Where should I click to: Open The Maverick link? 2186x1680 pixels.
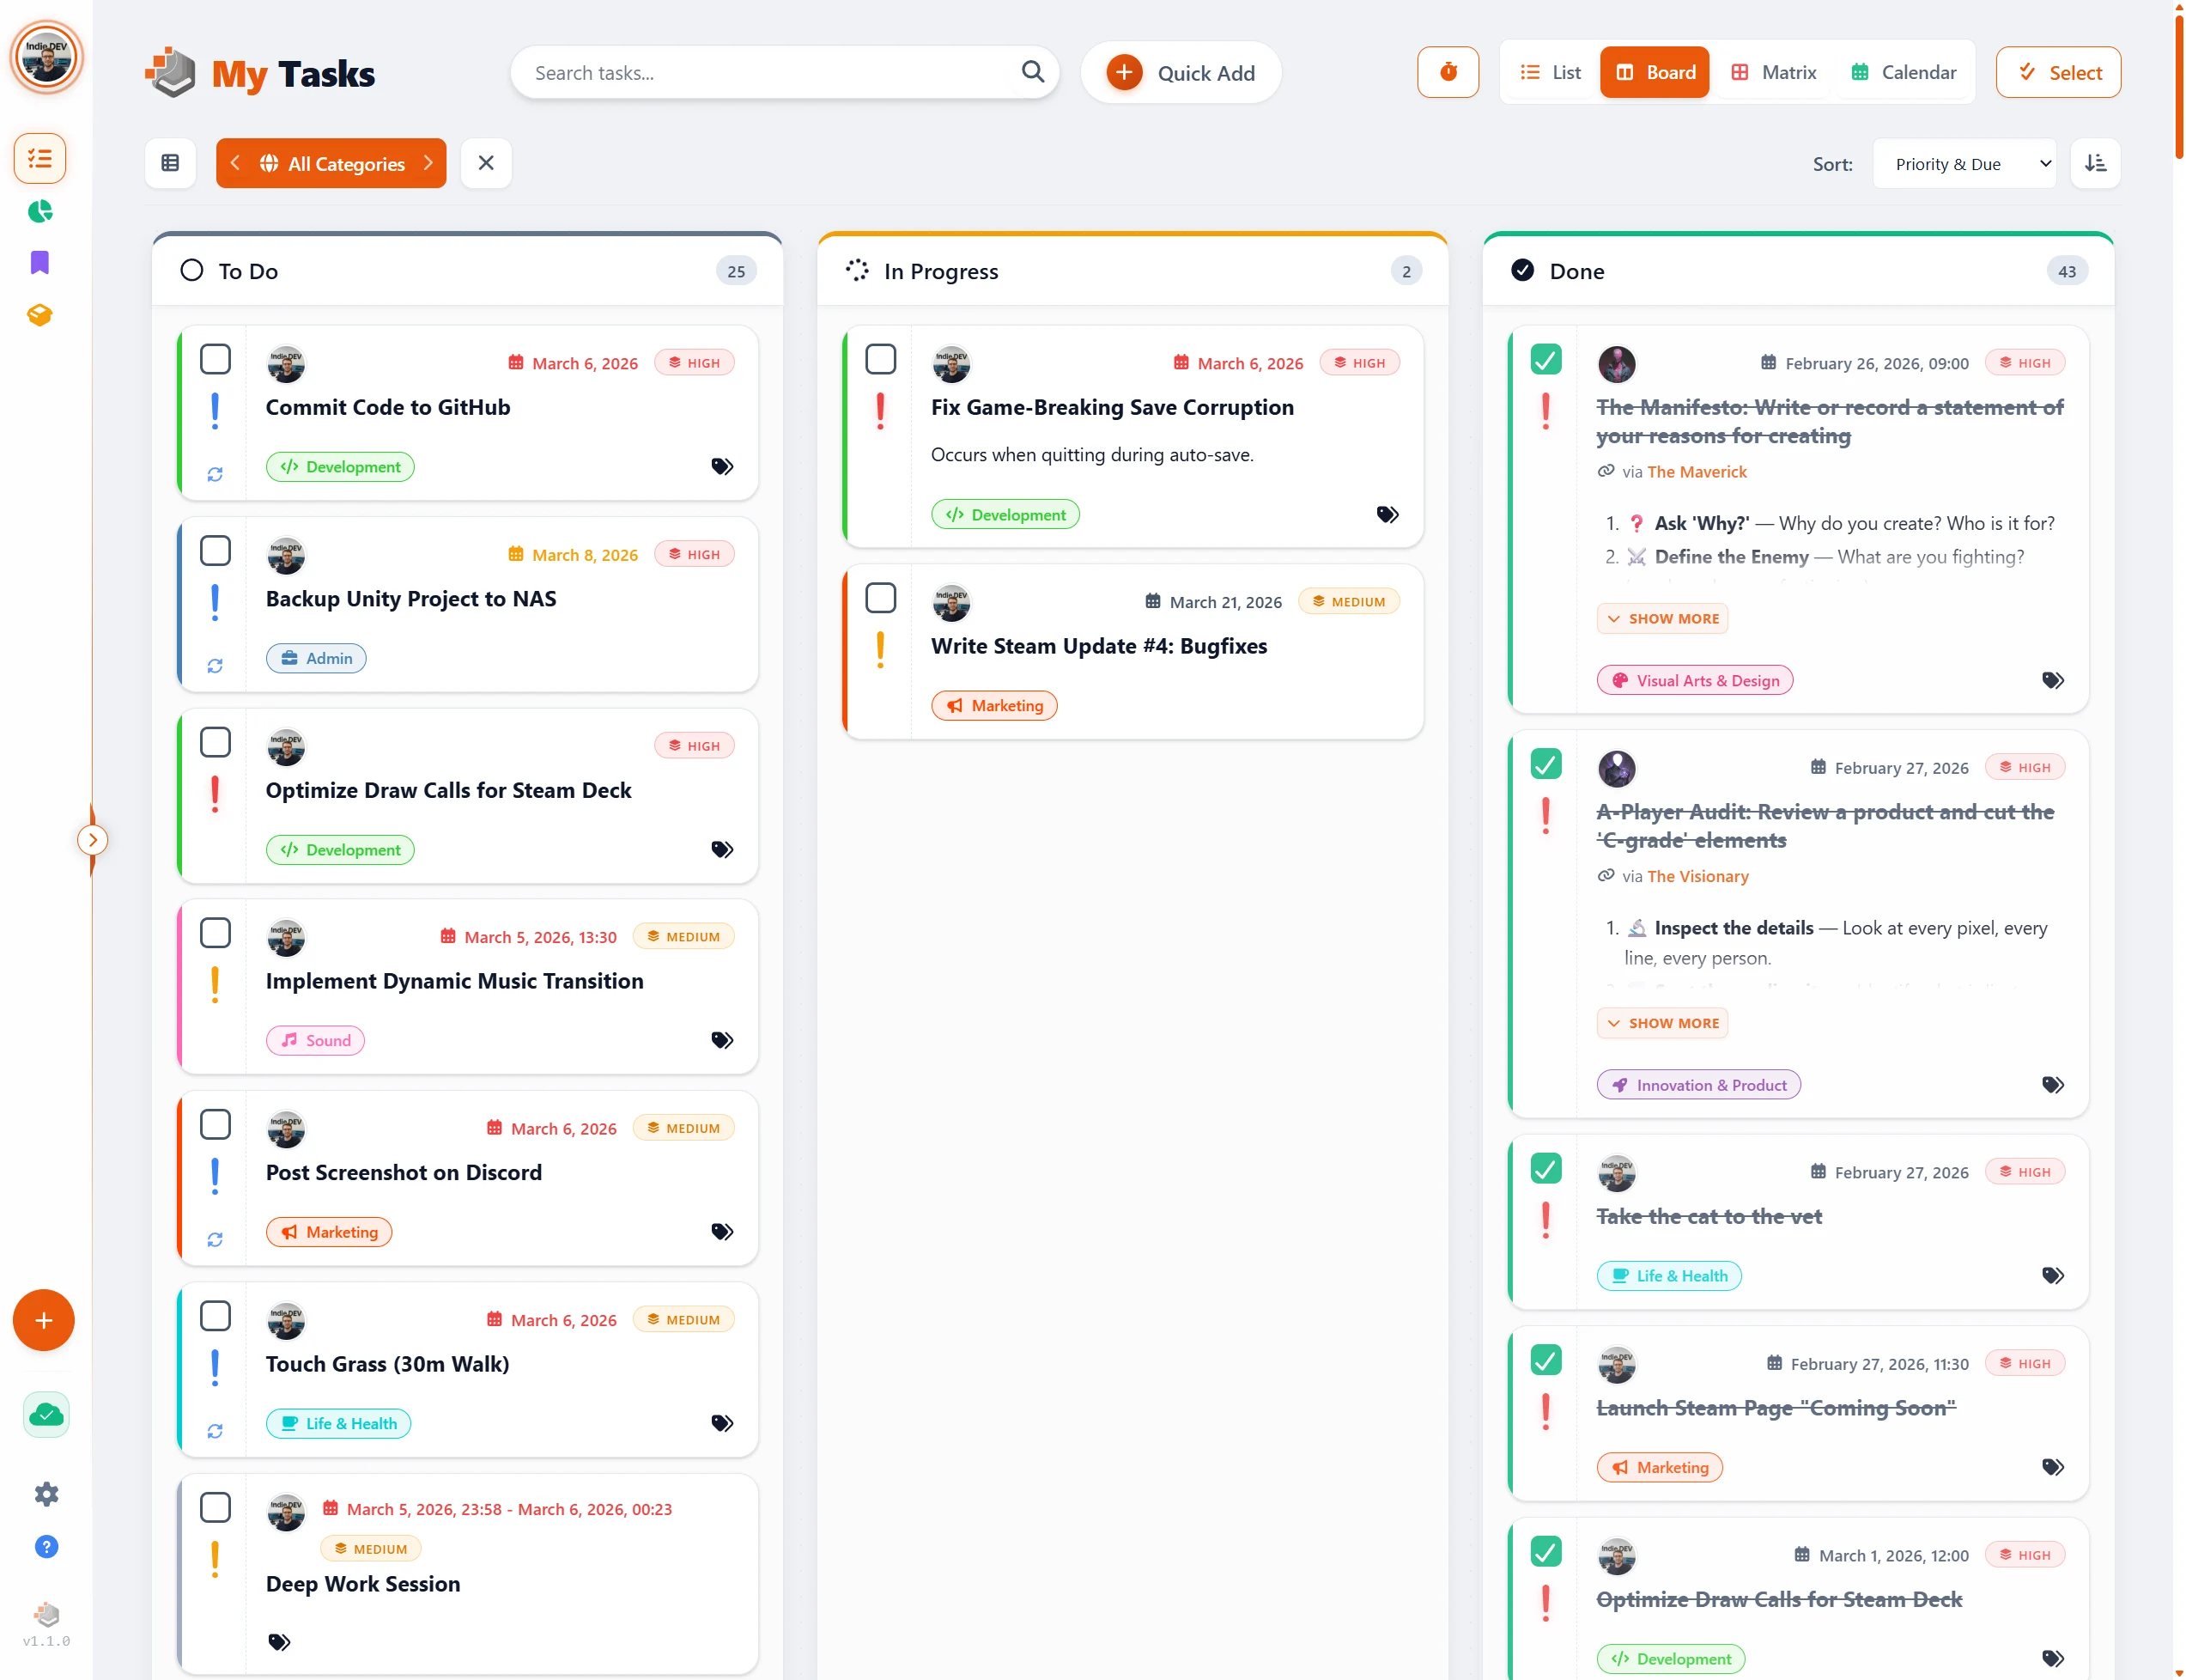(1697, 472)
